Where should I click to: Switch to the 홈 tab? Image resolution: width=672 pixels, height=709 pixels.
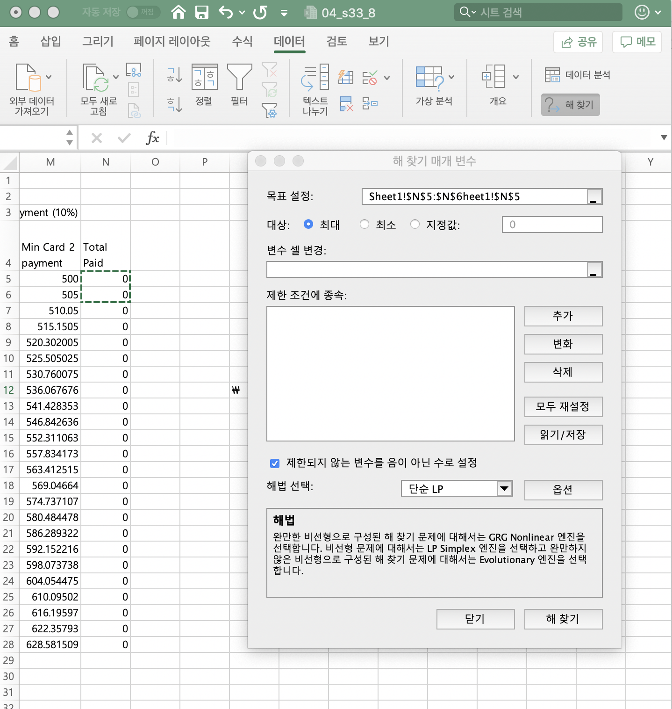point(14,42)
